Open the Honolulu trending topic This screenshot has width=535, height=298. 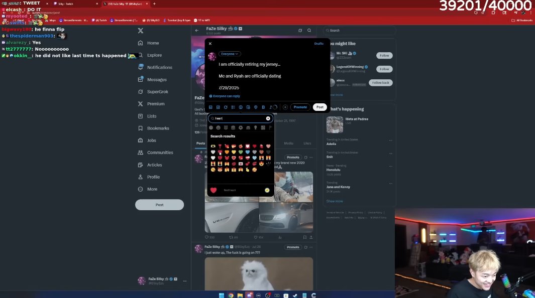click(333, 170)
